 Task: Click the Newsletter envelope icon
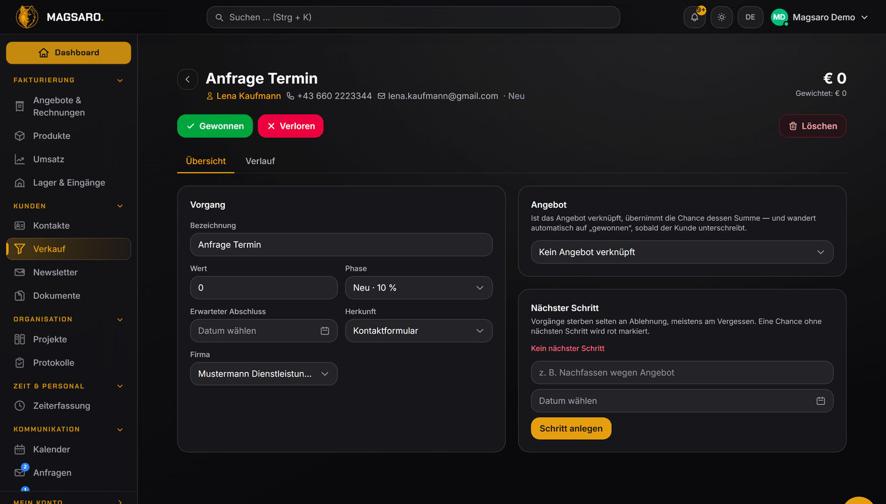click(20, 272)
